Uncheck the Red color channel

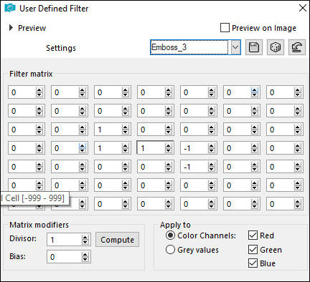253,235
